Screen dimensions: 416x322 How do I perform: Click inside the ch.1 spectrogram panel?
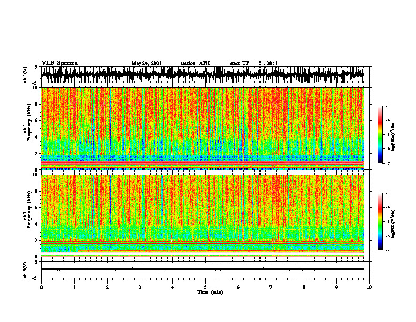(202, 128)
